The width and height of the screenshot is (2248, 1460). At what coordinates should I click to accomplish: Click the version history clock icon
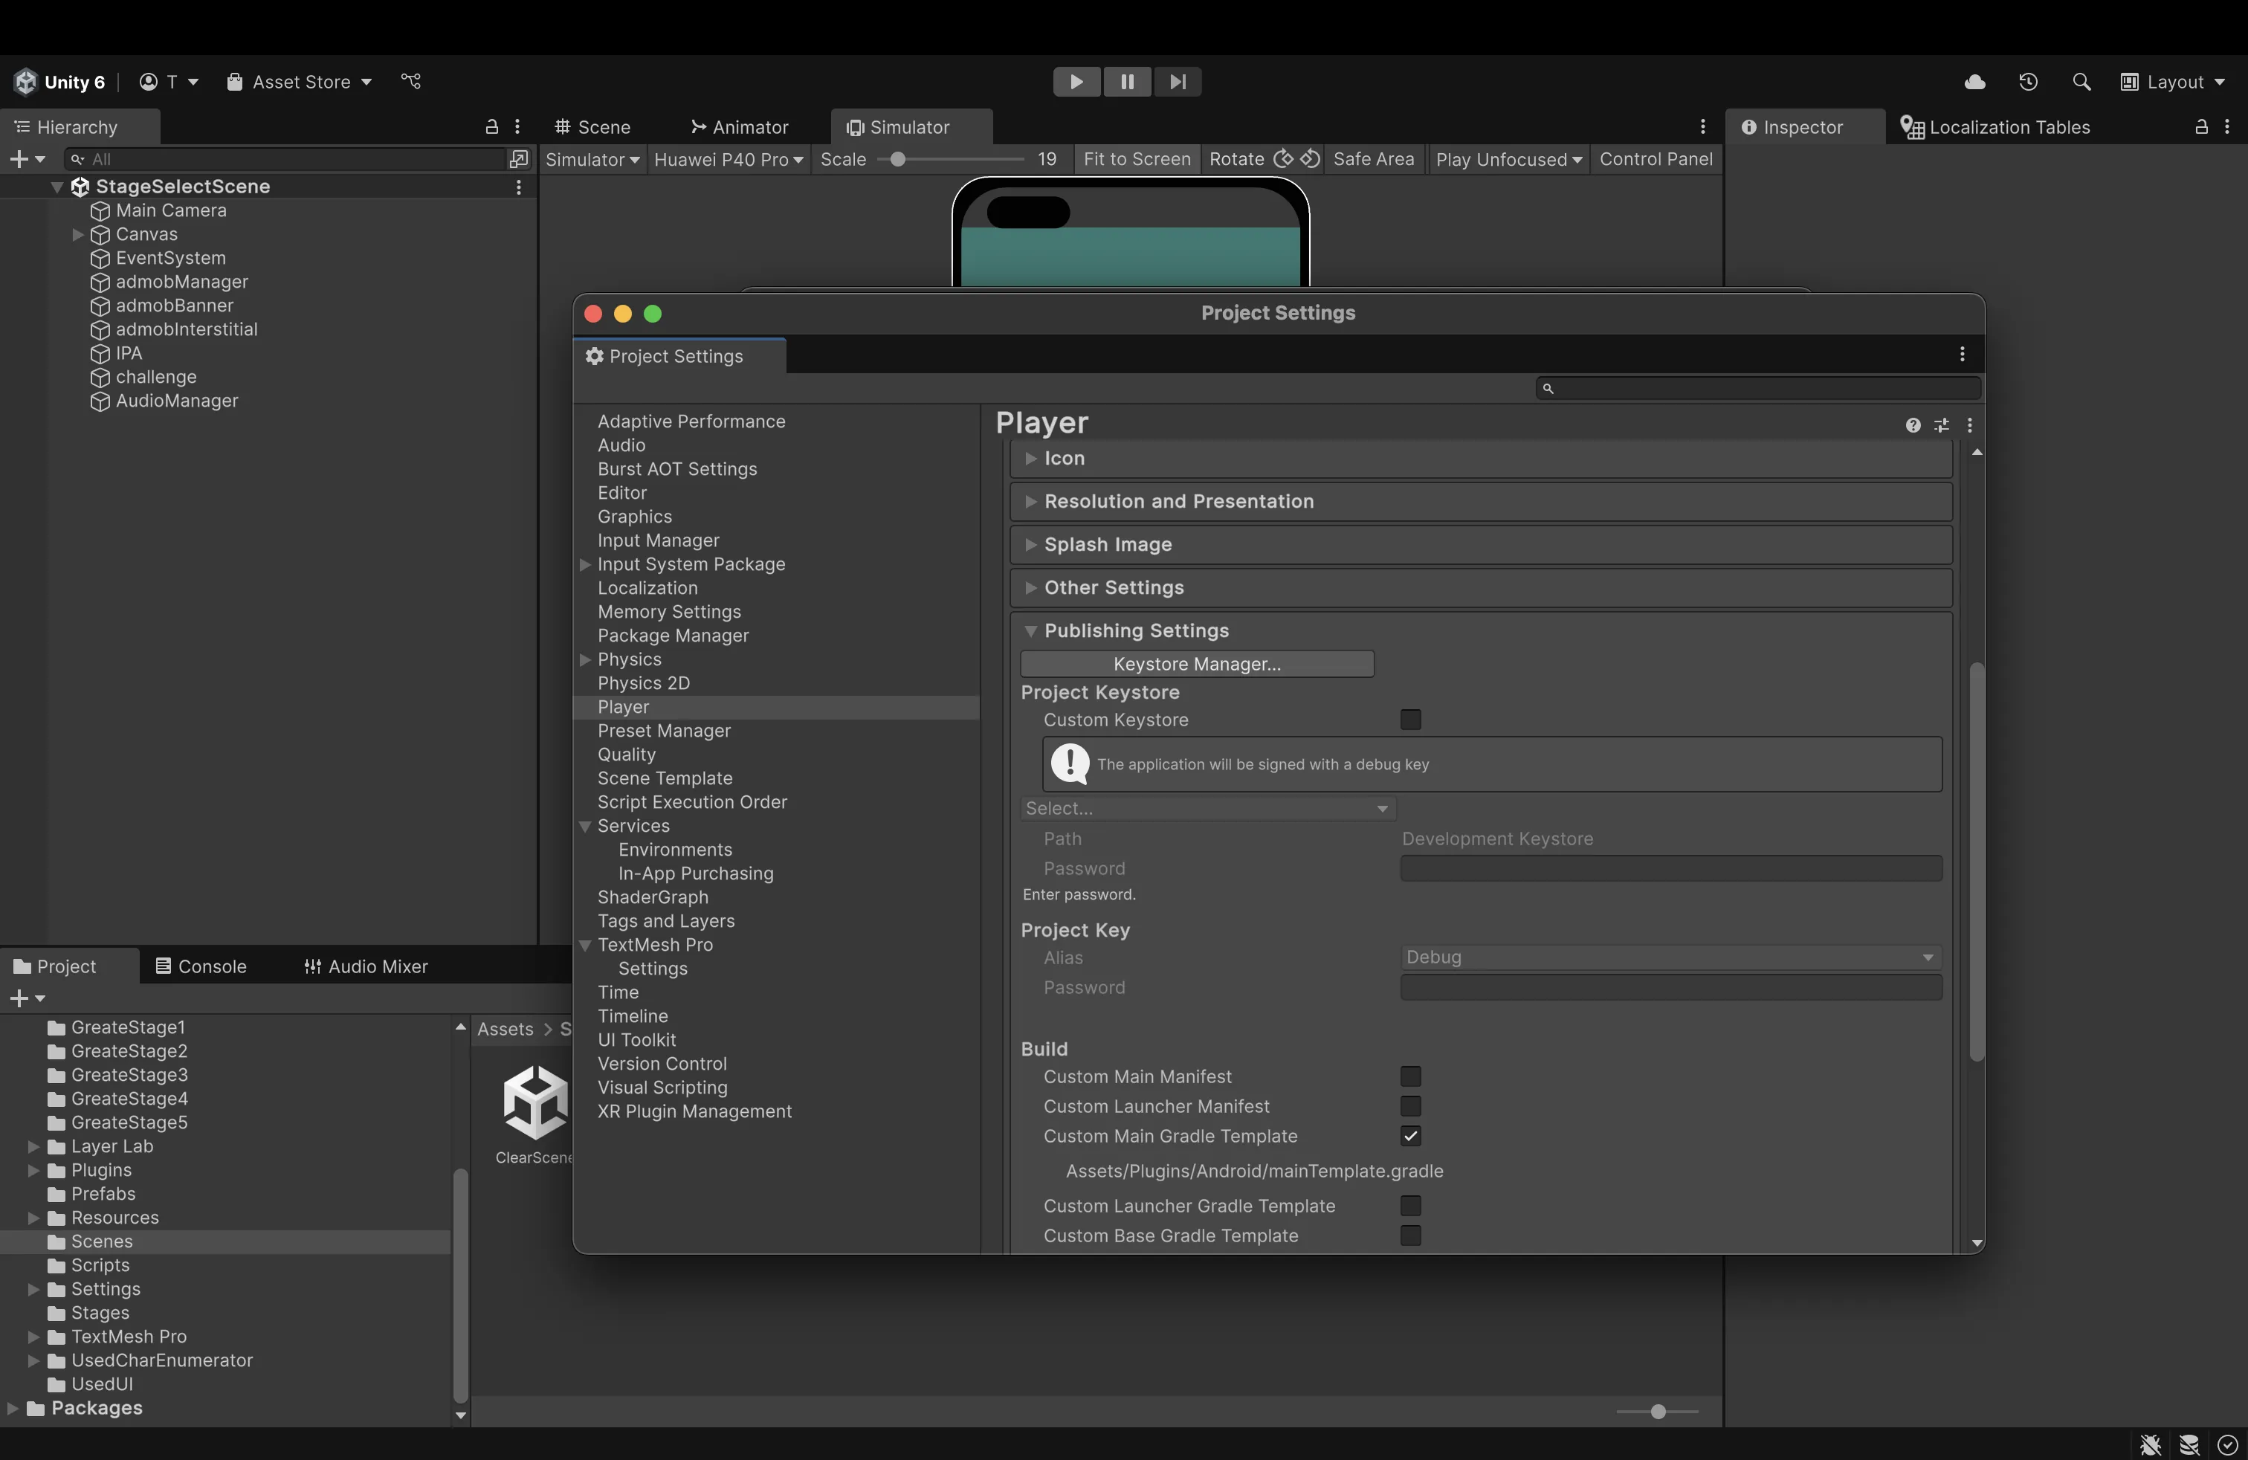click(2029, 81)
